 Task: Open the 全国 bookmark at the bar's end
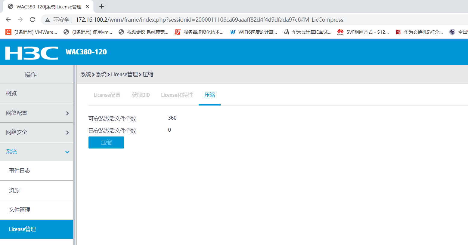(x=458, y=32)
